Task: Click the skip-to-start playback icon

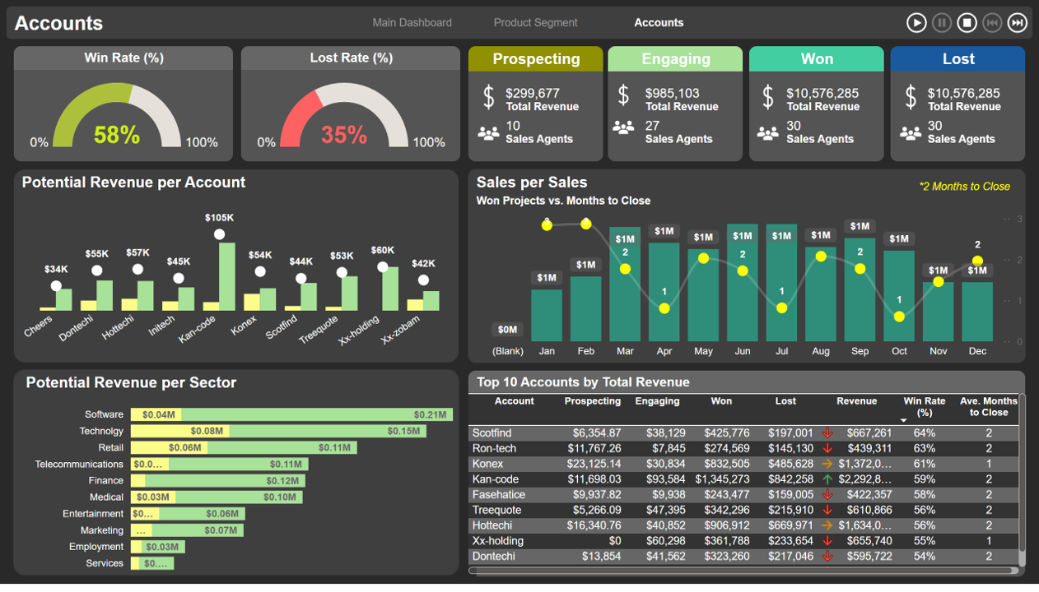Action: tap(992, 23)
